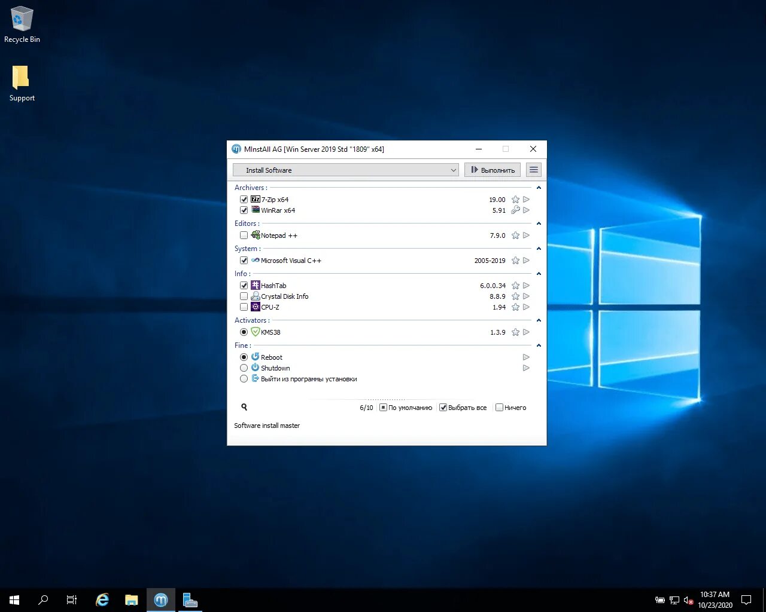
Task: Click the MInstAll taskbar button
Action: [x=161, y=600]
